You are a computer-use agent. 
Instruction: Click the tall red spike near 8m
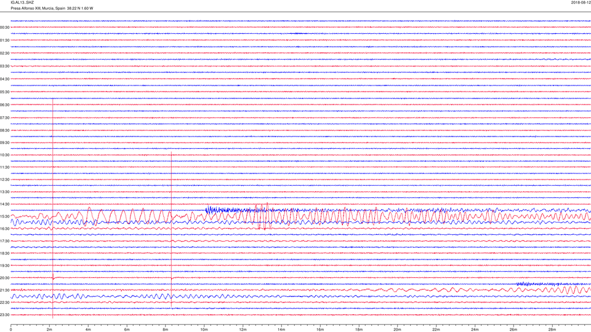tap(172, 229)
